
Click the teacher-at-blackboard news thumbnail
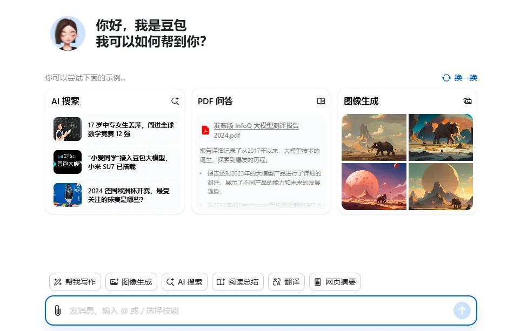(68, 129)
